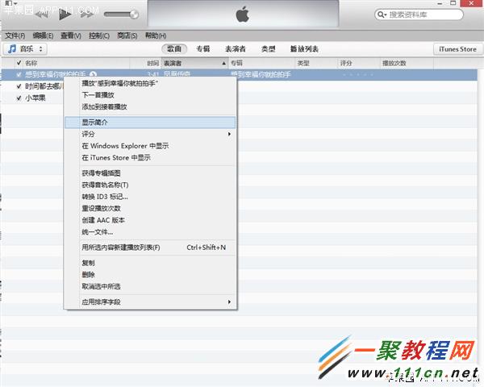Focus the 搜索资料库 search field

(419, 15)
